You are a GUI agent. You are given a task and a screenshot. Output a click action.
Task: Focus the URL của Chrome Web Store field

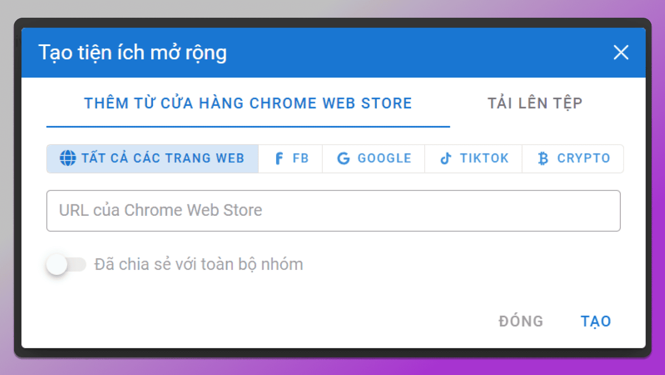(x=333, y=211)
